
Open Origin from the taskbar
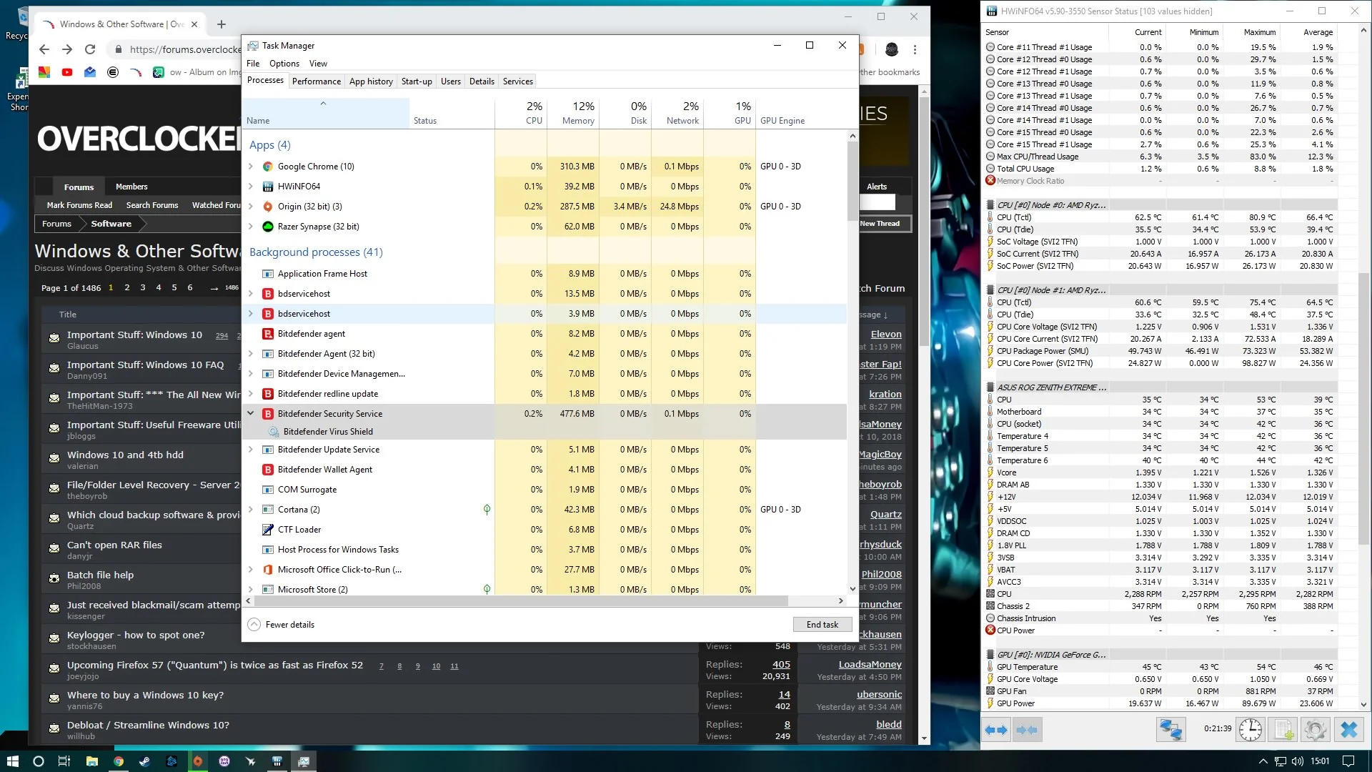coord(198,761)
